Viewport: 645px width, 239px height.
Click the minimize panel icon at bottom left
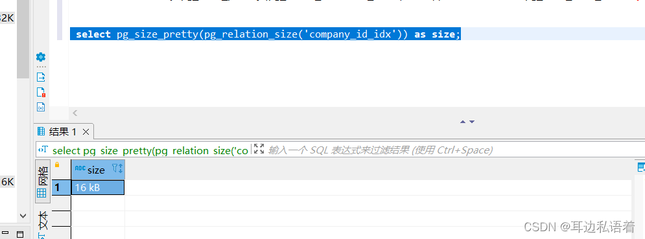(x=6, y=234)
